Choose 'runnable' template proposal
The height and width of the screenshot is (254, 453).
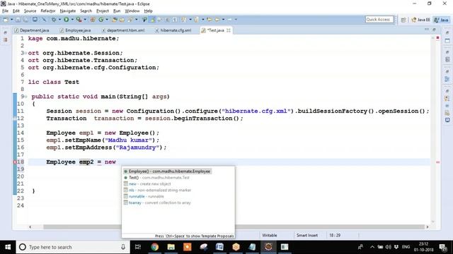pyautogui.click(x=144, y=196)
